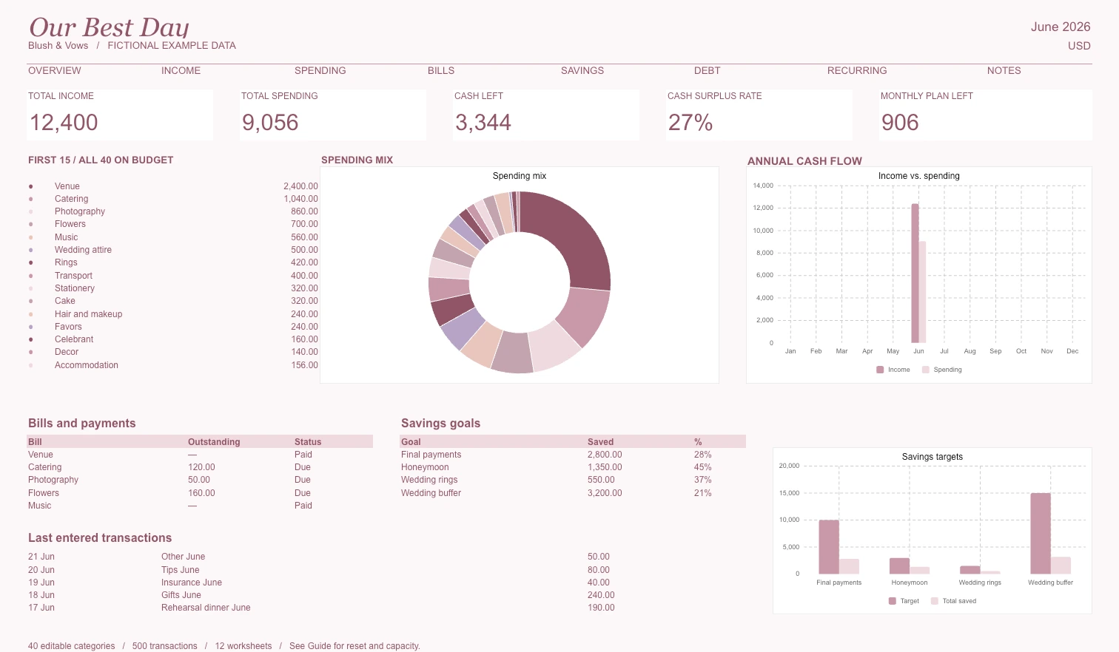Open the RECURRING tab
The image size is (1119, 652).
tap(857, 71)
